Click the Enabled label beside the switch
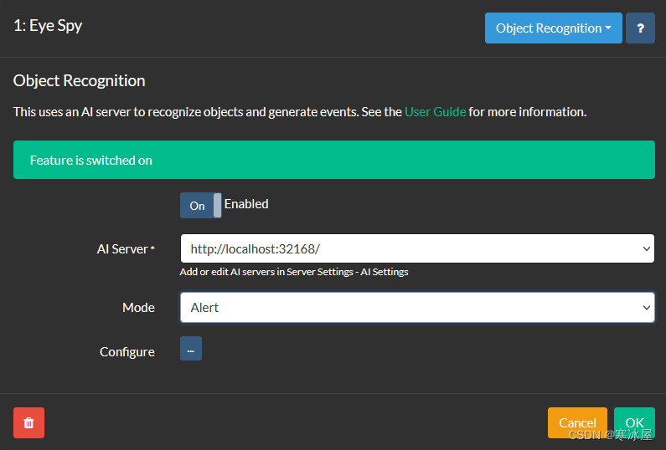Viewport: 666px width, 450px height. tap(246, 204)
